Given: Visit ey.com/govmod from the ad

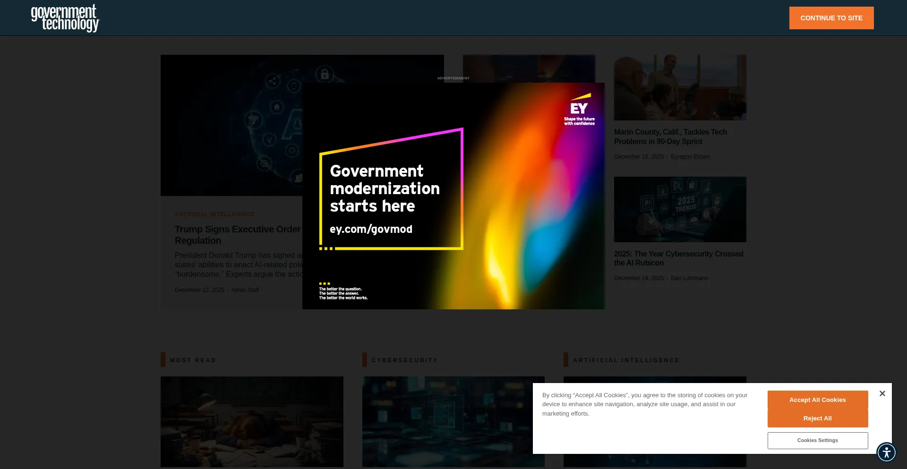Looking at the screenshot, I should 371,229.
